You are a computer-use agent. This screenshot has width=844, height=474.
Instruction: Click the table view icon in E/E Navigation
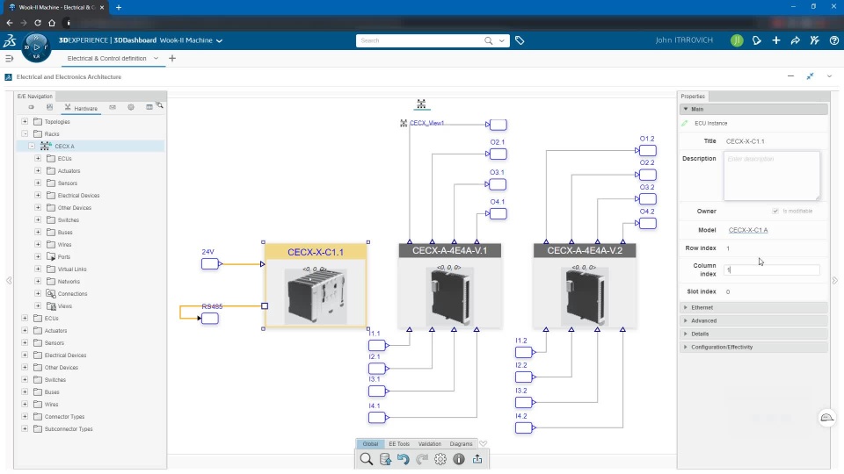(149, 107)
